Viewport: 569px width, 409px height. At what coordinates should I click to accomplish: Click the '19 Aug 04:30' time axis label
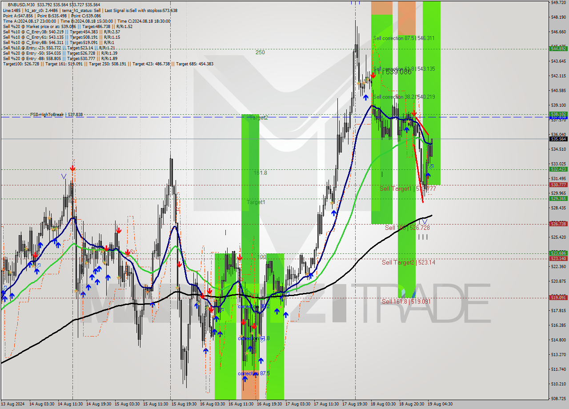440,404
